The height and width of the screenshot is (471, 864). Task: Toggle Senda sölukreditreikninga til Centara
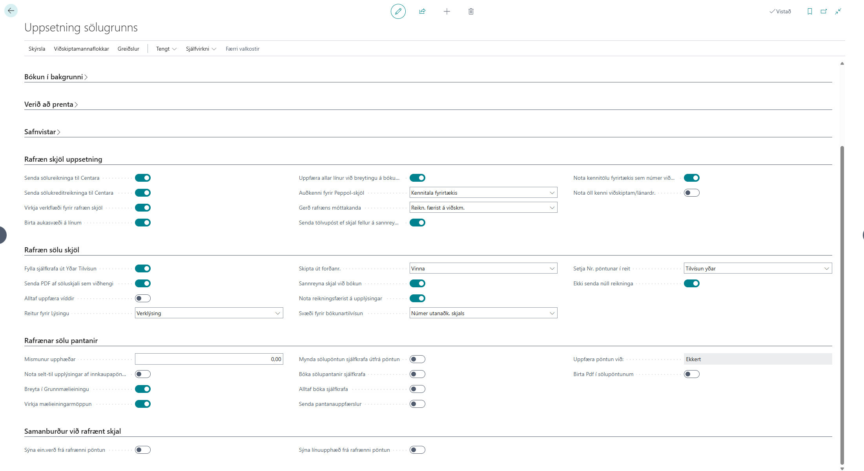coord(143,193)
